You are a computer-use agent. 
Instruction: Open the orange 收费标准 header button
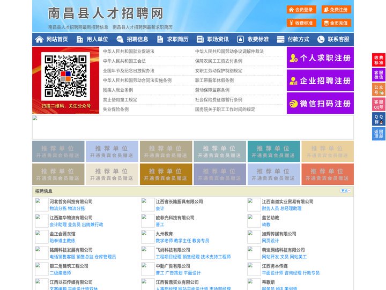pyautogui.click(x=301, y=23)
